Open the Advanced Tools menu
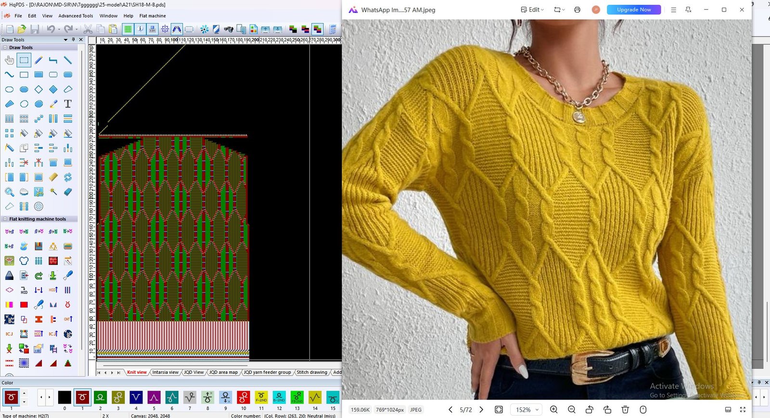The height and width of the screenshot is (418, 770). point(76,16)
